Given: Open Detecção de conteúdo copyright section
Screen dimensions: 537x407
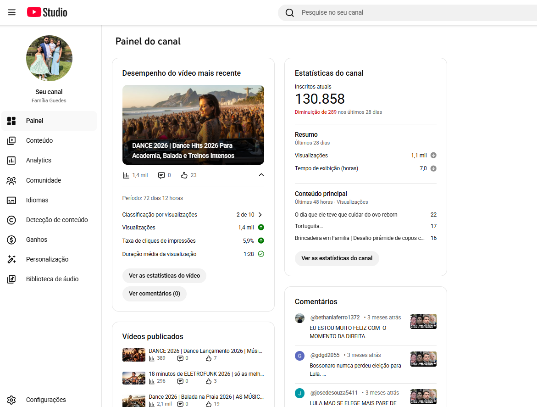Looking at the screenshot, I should click(x=56, y=220).
